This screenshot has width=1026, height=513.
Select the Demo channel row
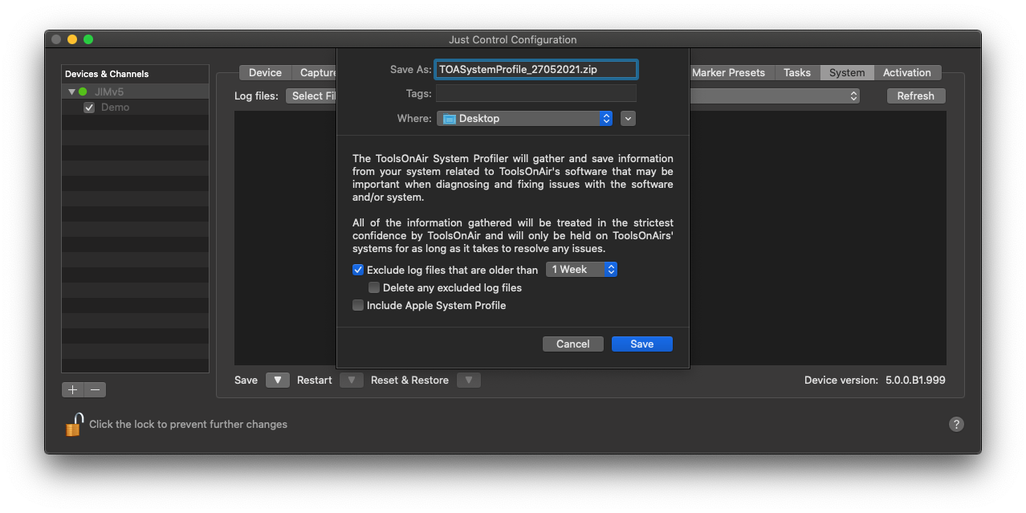[136, 108]
